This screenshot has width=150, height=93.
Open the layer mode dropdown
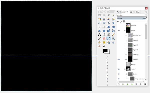(146, 15)
